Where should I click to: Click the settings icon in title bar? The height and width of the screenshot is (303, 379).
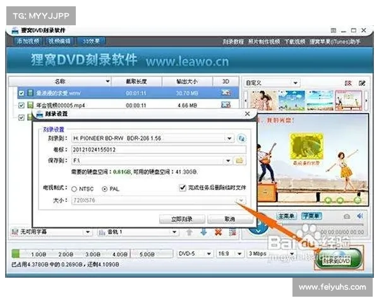click(334, 30)
